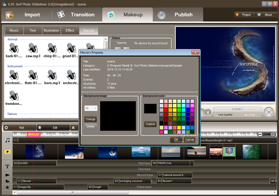This screenshot has height=196, width=279.
Task: Click the Delete background image button
Action: (90, 126)
